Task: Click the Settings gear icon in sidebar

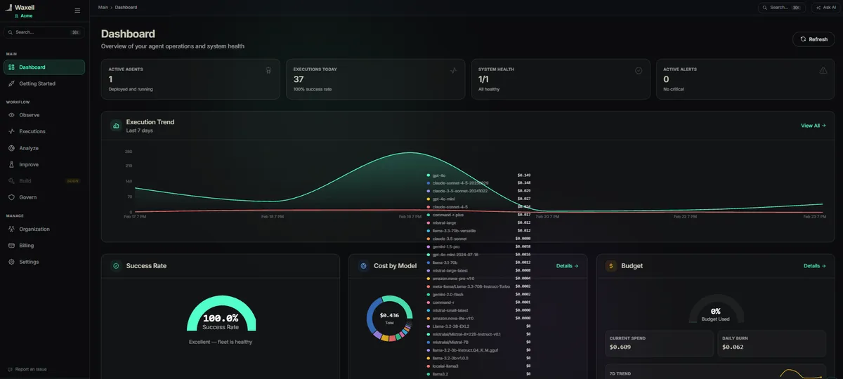Action: click(x=11, y=262)
